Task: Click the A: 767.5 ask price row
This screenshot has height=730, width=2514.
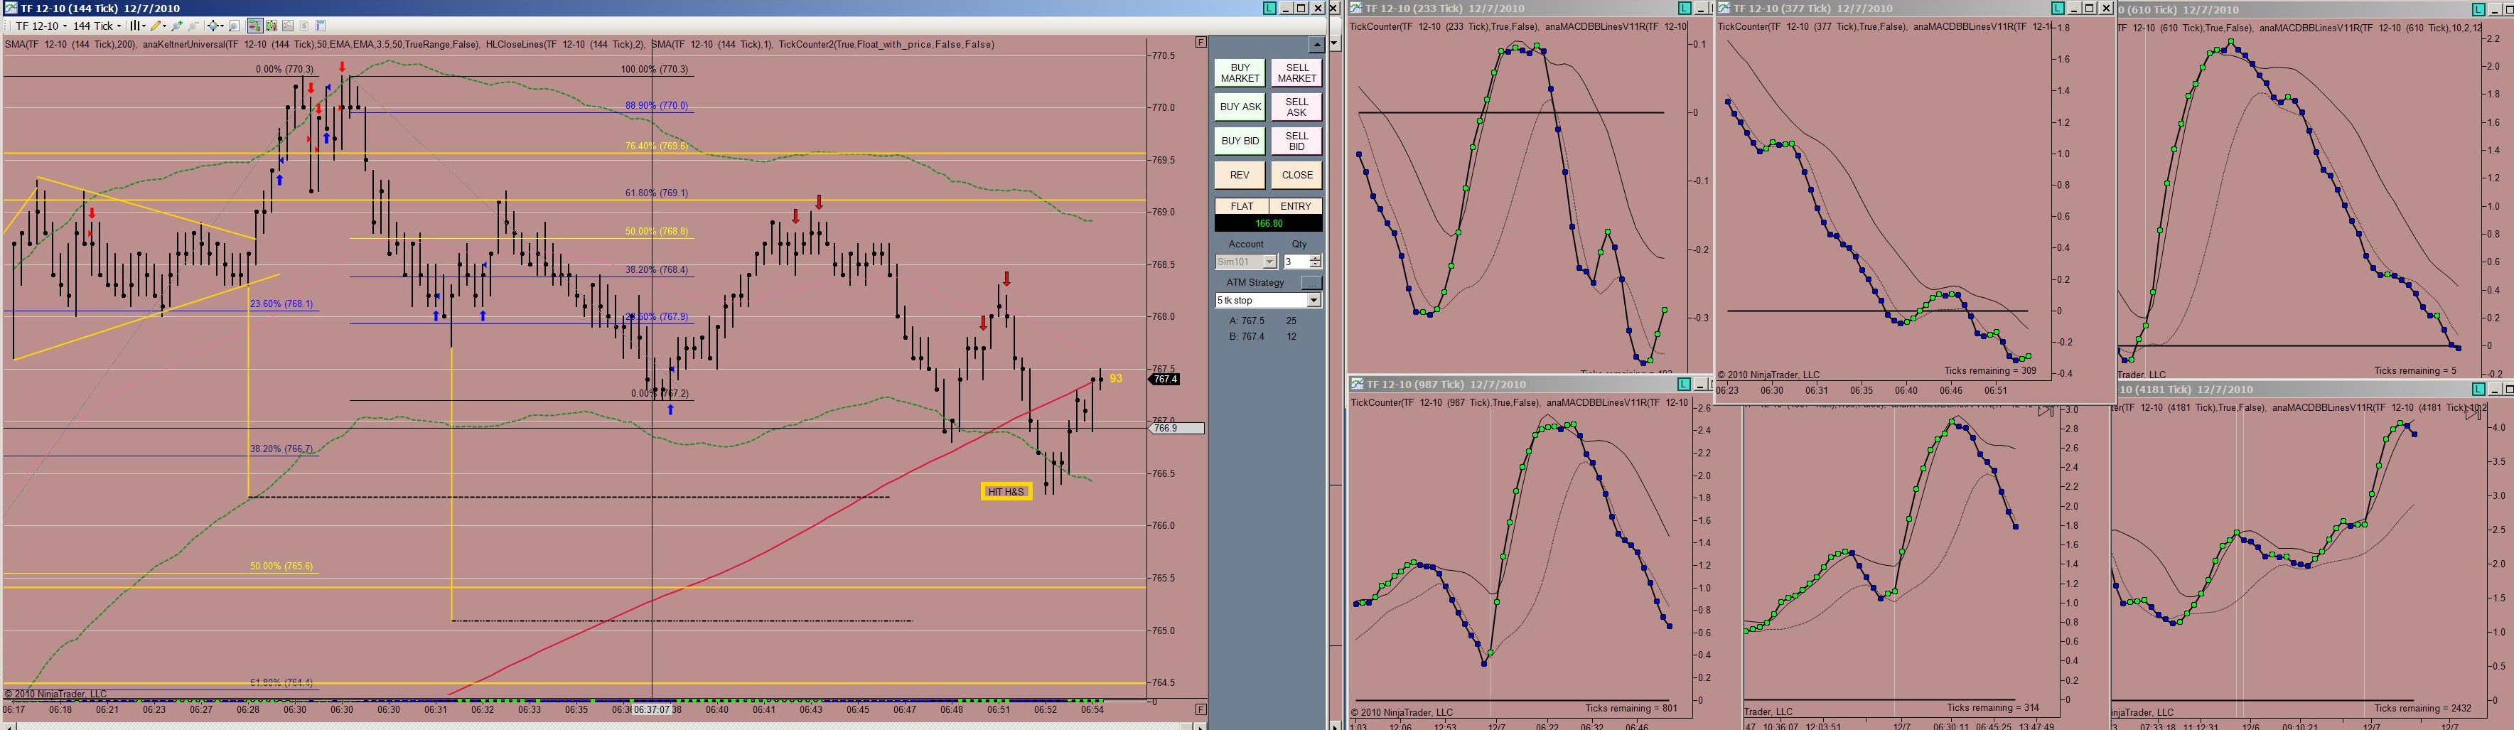Action: tap(1263, 321)
